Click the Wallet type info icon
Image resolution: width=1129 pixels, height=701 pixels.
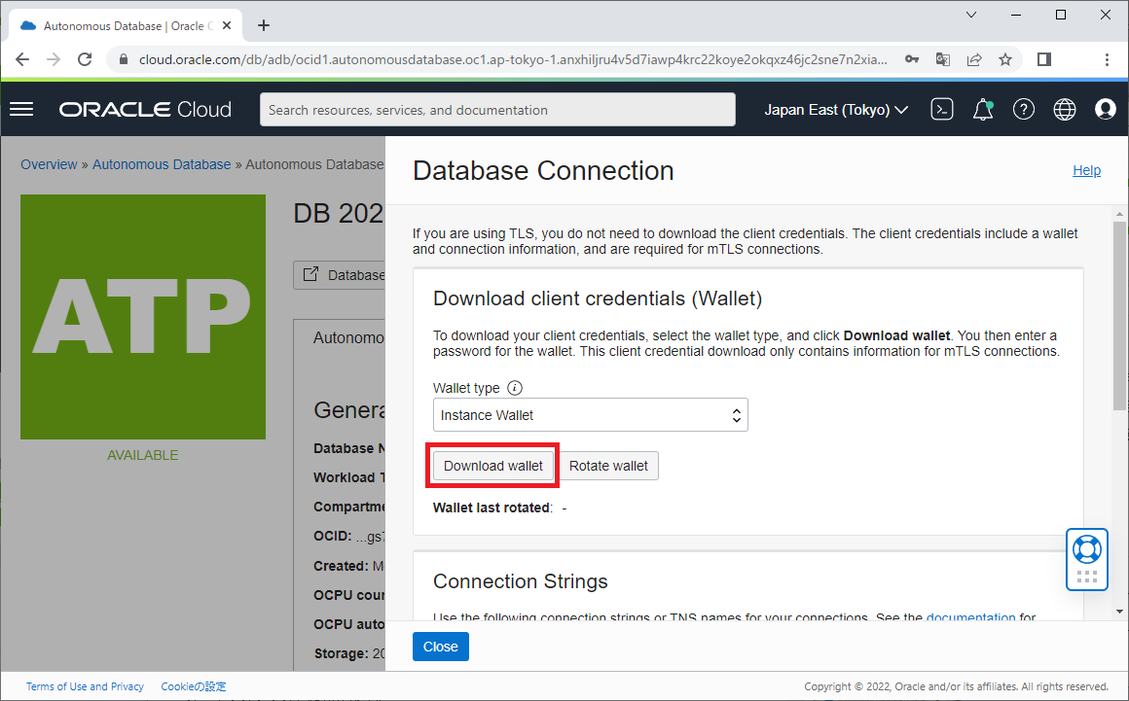tap(515, 388)
